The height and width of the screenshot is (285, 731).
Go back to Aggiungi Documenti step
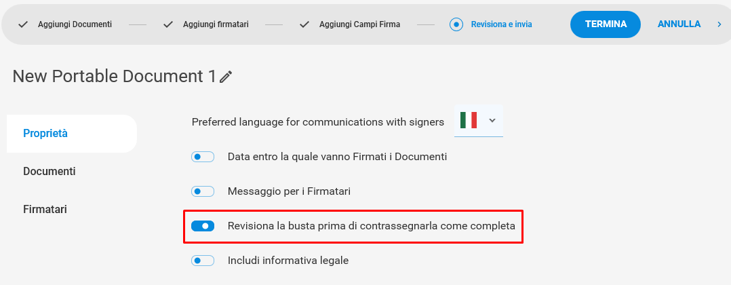(x=75, y=24)
